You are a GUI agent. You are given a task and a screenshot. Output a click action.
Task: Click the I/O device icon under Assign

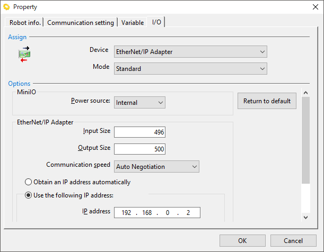click(24, 55)
